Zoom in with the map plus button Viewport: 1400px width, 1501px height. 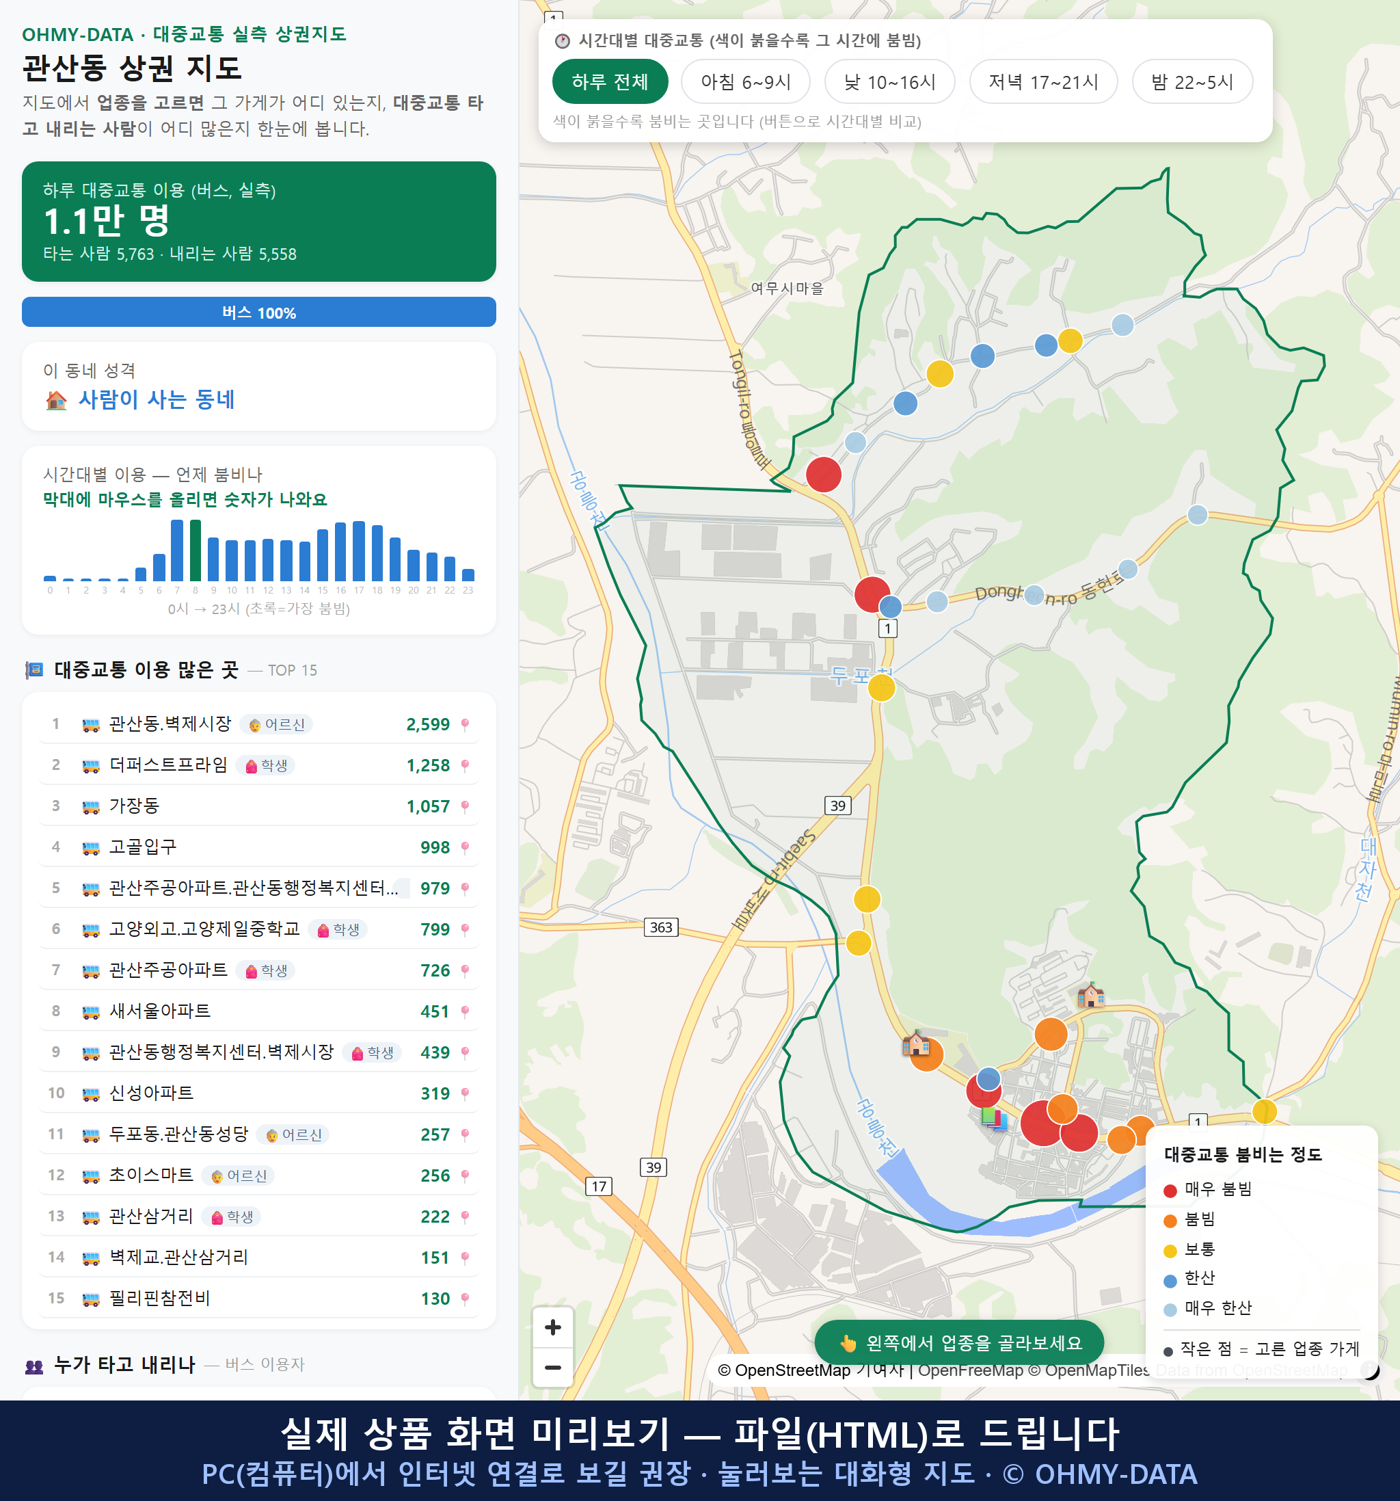point(552,1327)
